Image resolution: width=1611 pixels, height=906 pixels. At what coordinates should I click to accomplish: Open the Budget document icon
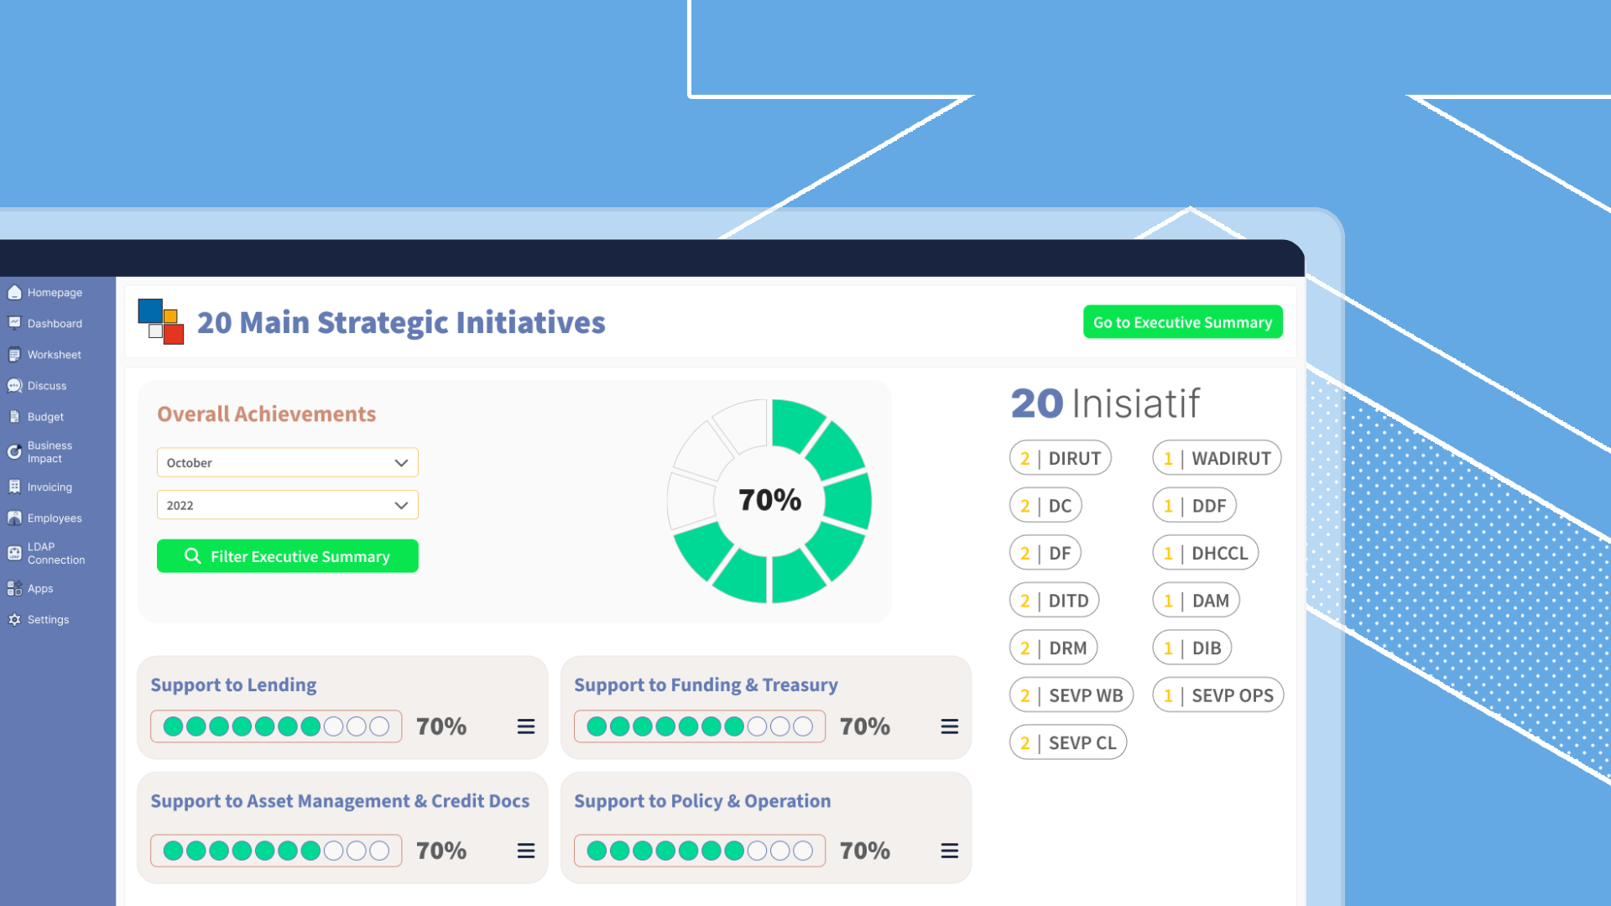point(14,417)
